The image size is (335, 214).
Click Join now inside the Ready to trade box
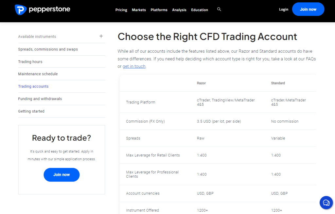pyautogui.click(x=61, y=175)
